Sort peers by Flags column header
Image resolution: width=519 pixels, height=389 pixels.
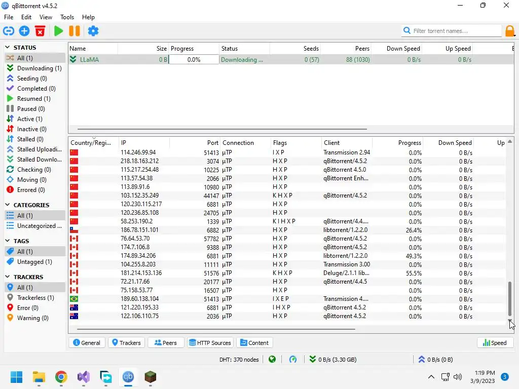tap(296, 143)
